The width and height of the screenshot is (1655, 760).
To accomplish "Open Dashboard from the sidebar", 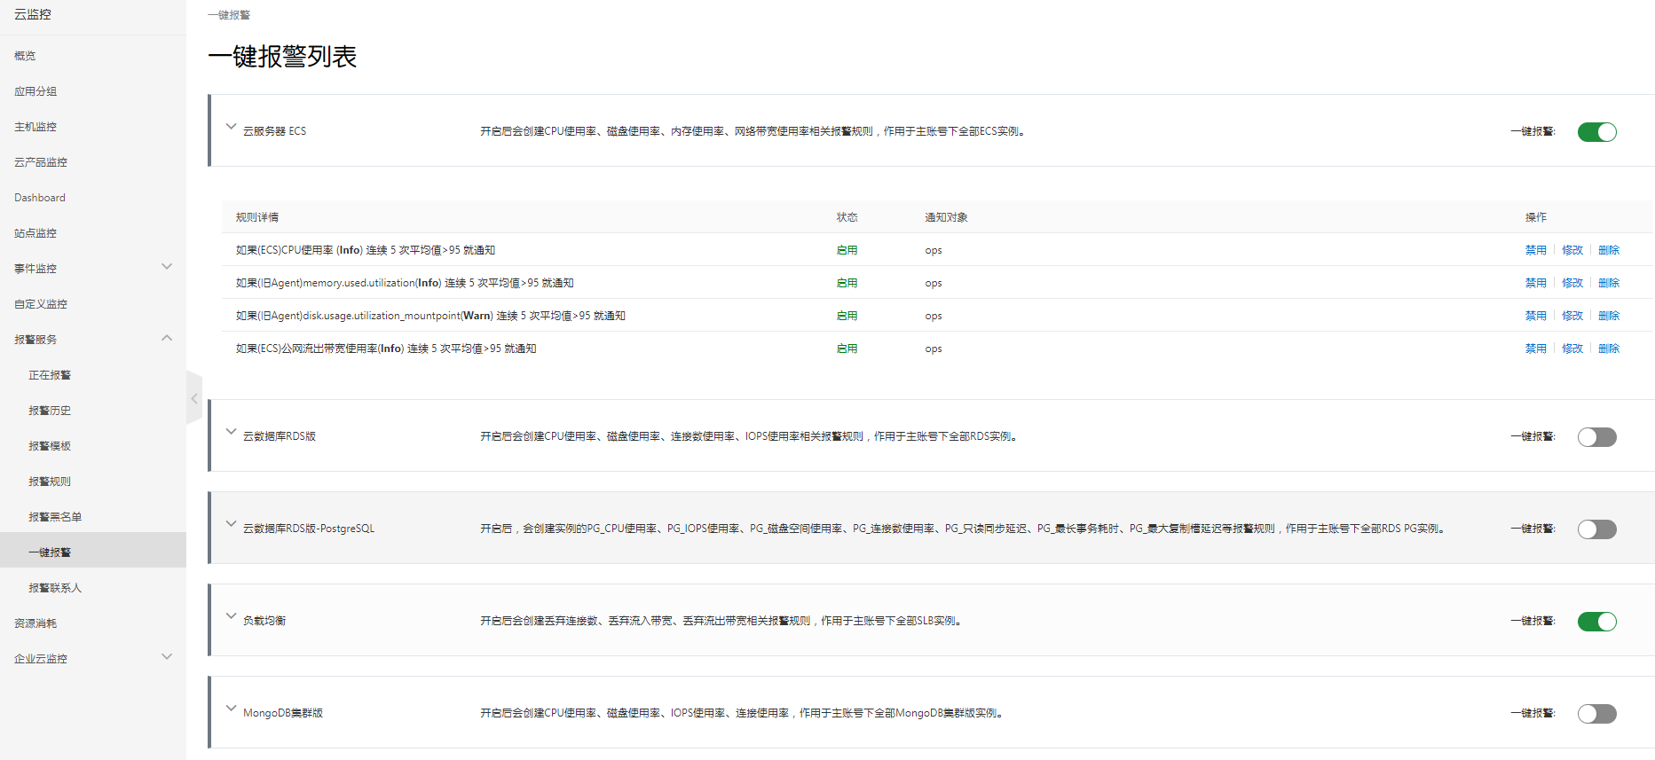I will click(x=40, y=198).
